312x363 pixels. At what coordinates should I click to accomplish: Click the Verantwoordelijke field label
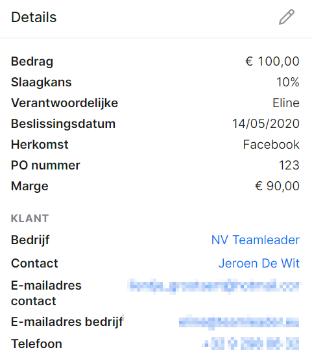pos(64,103)
